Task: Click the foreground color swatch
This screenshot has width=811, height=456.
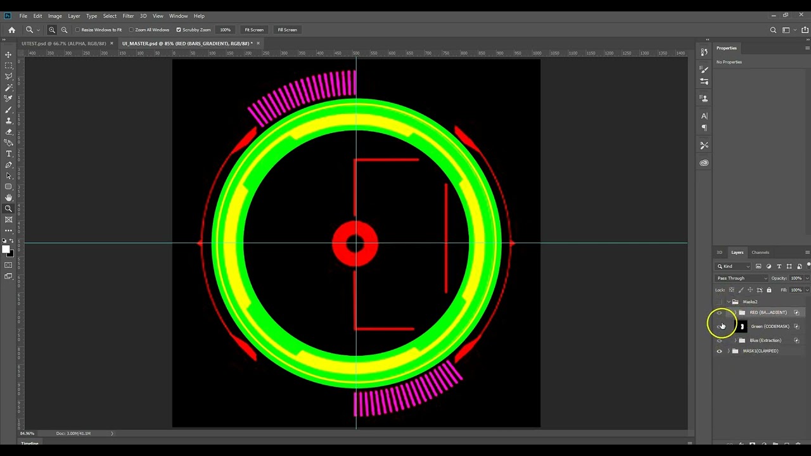Action: (6, 250)
